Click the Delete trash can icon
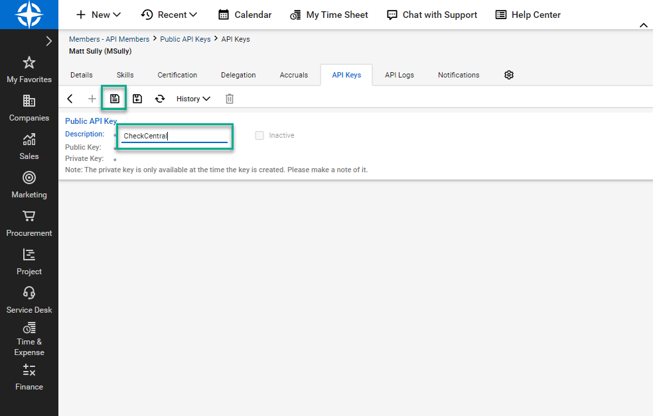The width and height of the screenshot is (653, 416). (x=230, y=99)
